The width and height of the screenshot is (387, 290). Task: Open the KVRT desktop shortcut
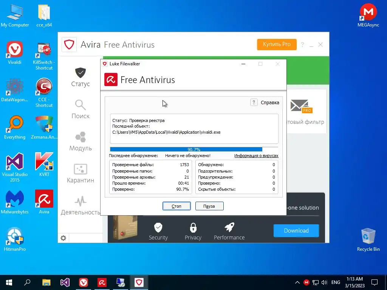(x=44, y=165)
